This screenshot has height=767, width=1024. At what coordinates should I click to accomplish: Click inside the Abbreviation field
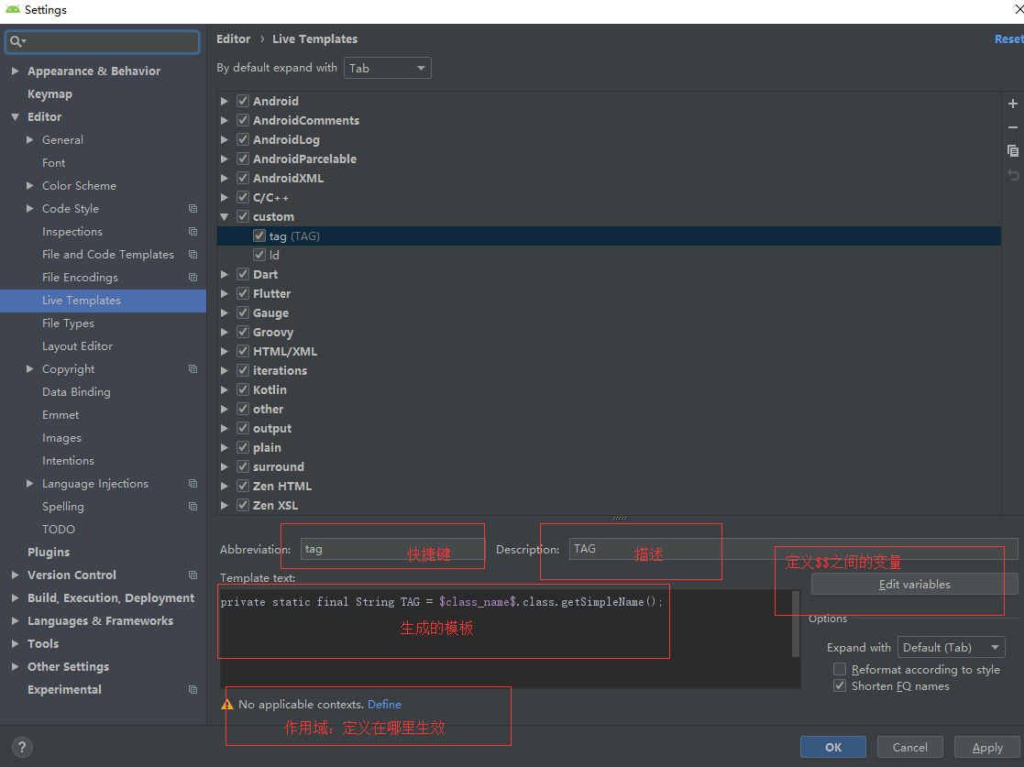(367, 549)
